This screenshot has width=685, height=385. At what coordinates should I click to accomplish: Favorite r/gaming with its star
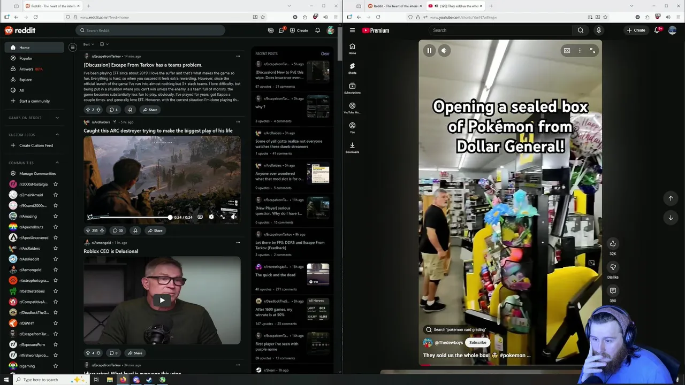(x=55, y=366)
